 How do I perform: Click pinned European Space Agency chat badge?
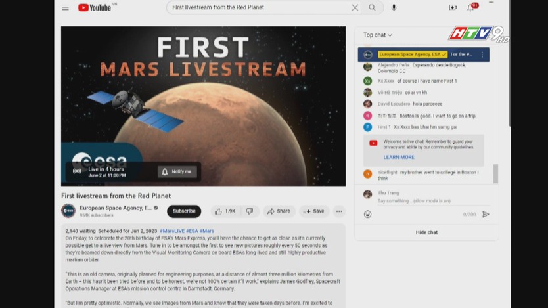coord(413,55)
